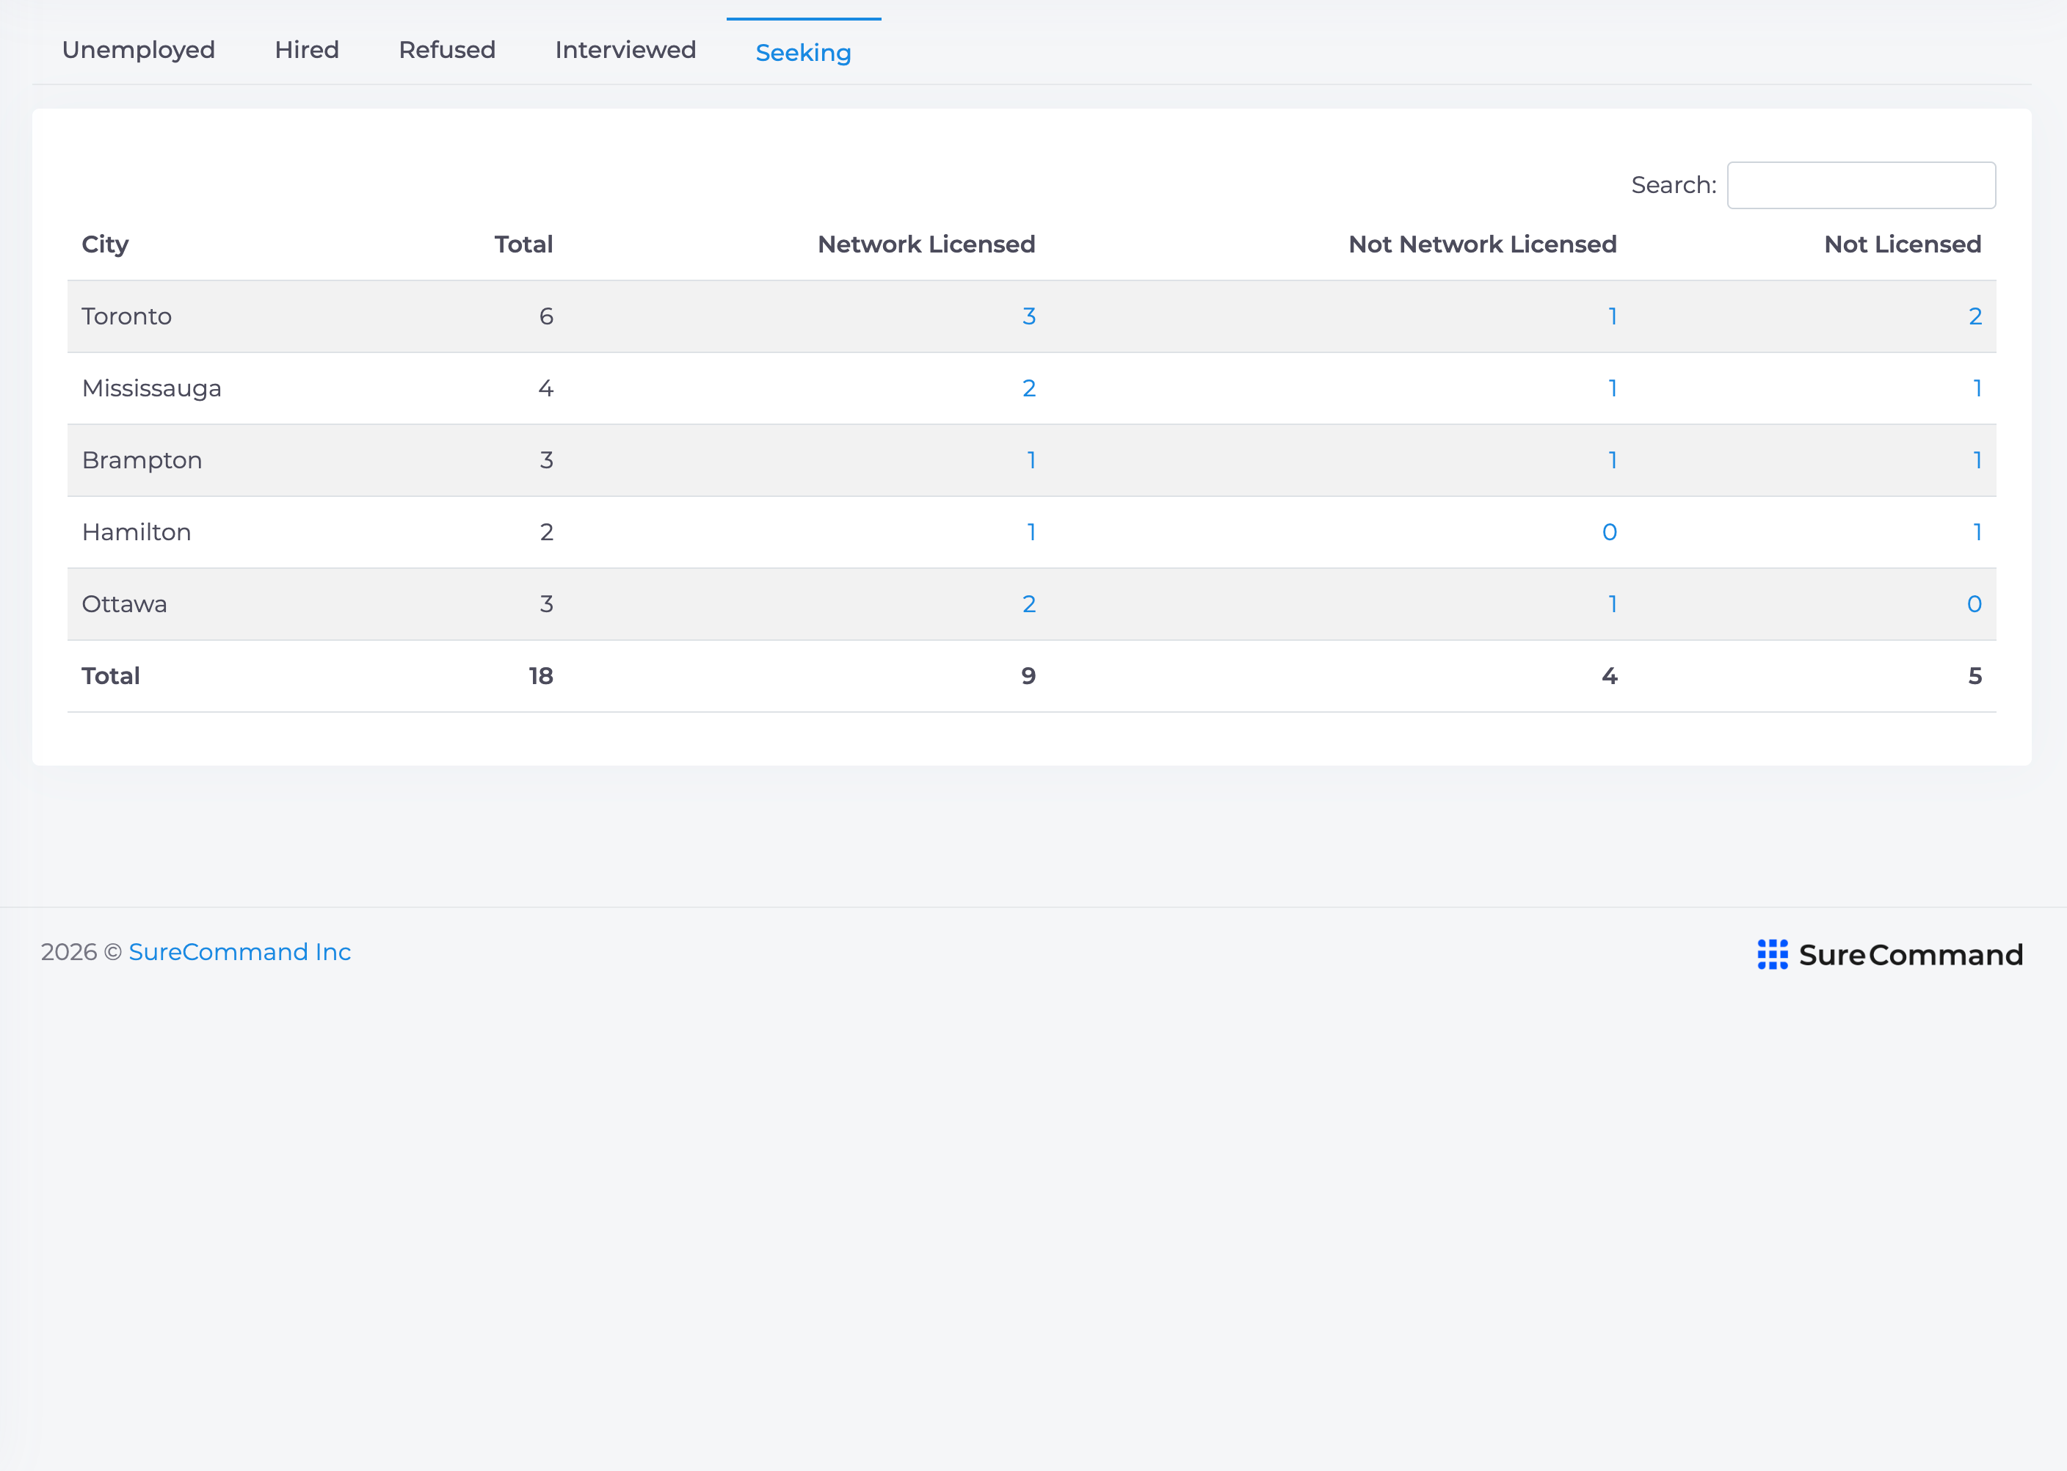Click the Seeking tab
The width and height of the screenshot is (2067, 1471).
804,53
